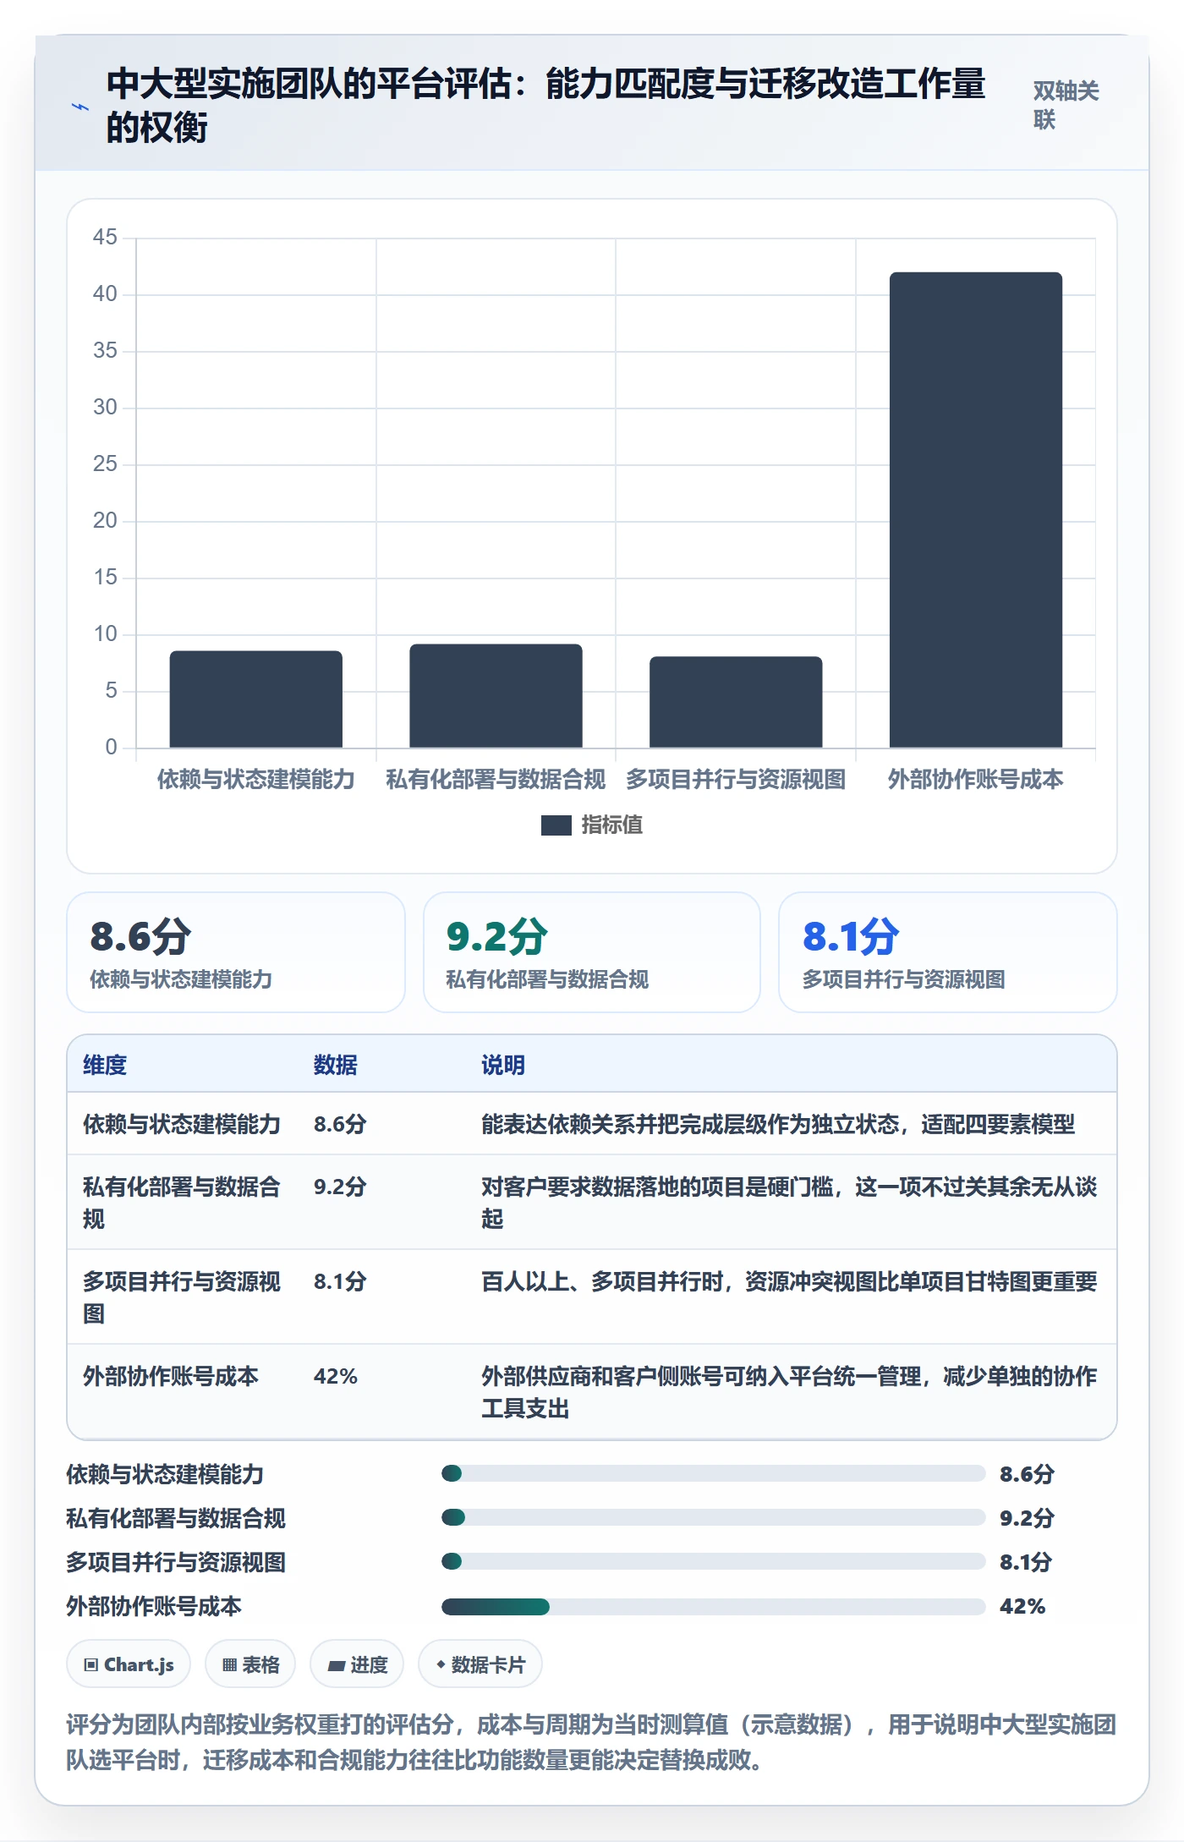Click the 双轴关联 badge in header
Image resolution: width=1184 pixels, height=1842 pixels.
1066,106
